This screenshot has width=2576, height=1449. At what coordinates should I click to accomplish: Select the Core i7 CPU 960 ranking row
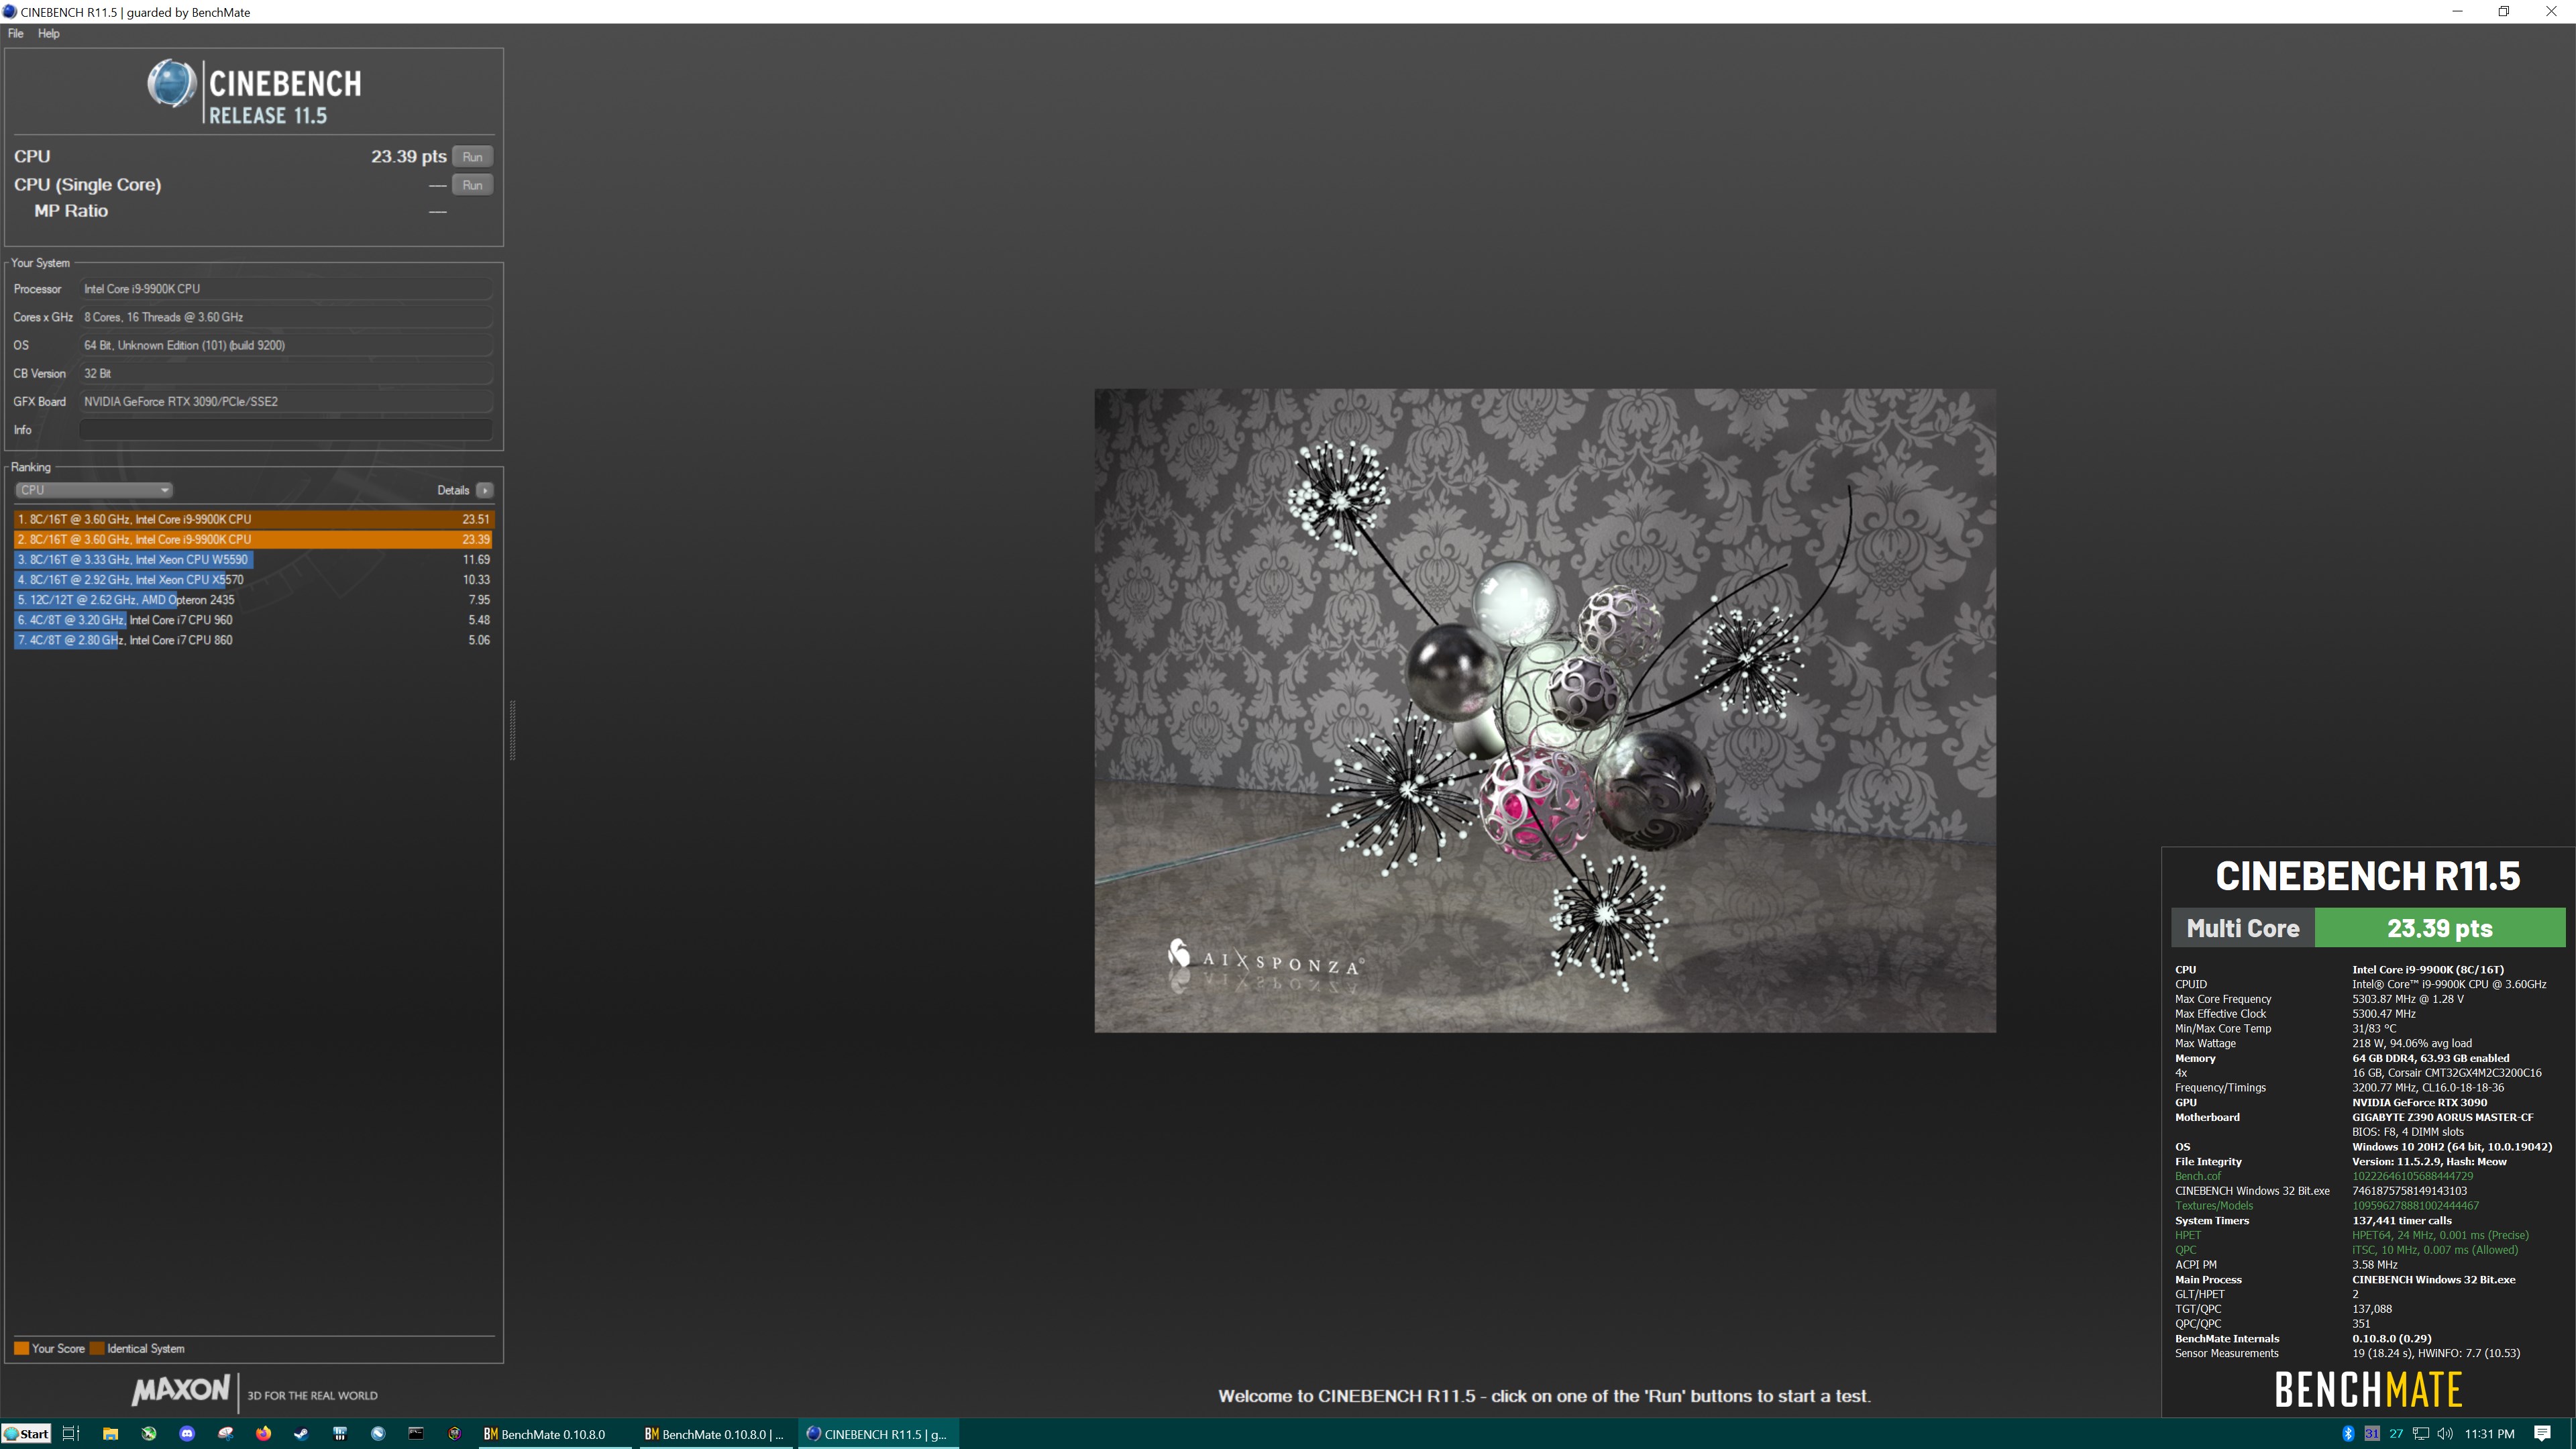[x=254, y=620]
